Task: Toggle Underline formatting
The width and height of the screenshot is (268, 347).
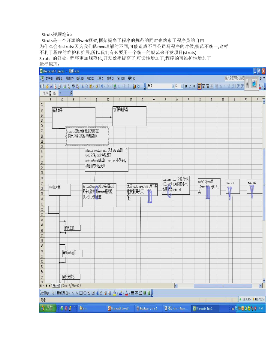Action: point(194,86)
